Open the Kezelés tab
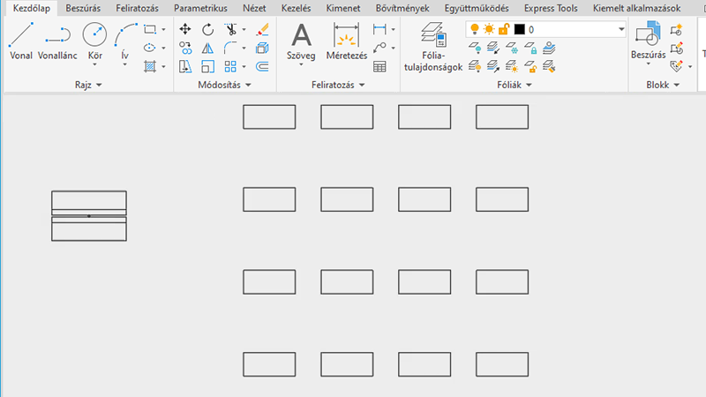The width and height of the screenshot is (706, 397). [x=296, y=8]
